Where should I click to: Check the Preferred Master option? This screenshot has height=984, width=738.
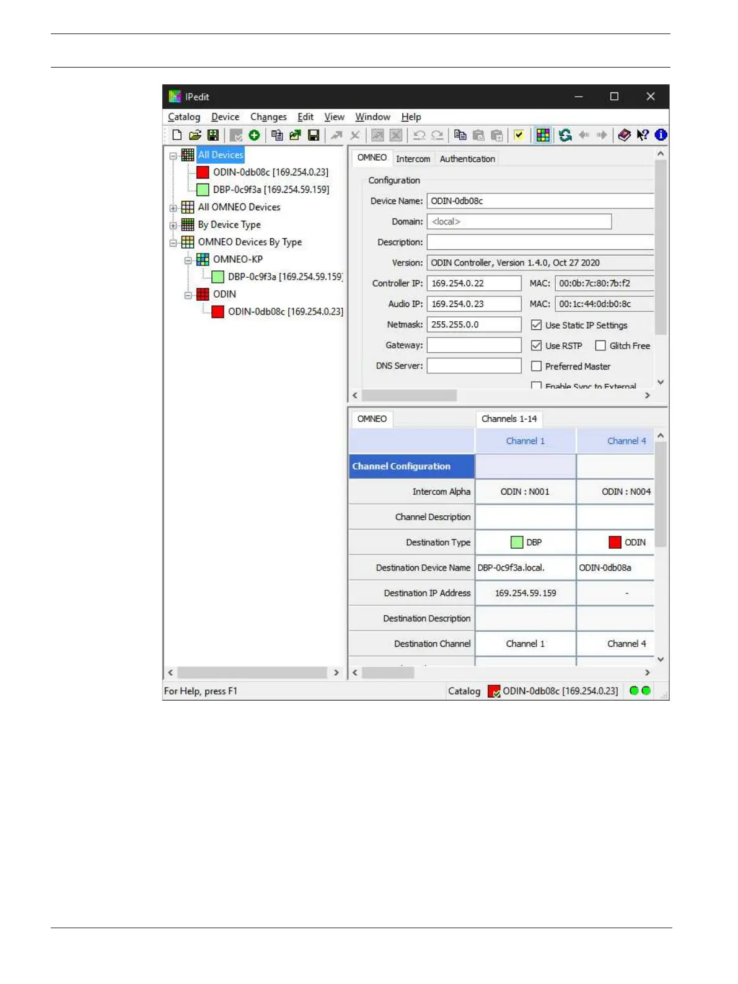[x=537, y=366]
